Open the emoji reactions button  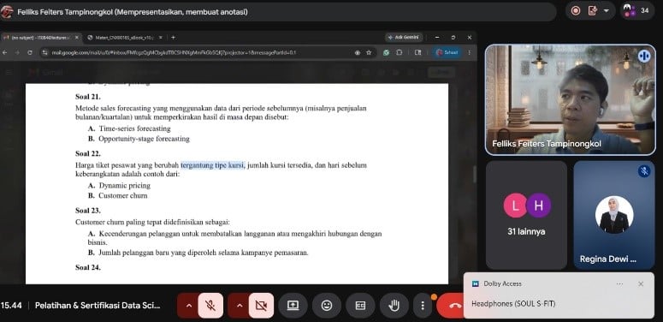pyautogui.click(x=327, y=306)
